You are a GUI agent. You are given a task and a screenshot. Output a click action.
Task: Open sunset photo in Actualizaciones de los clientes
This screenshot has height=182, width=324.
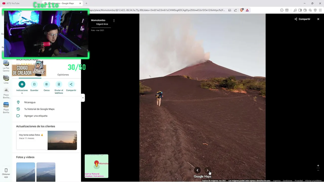tap(62, 140)
